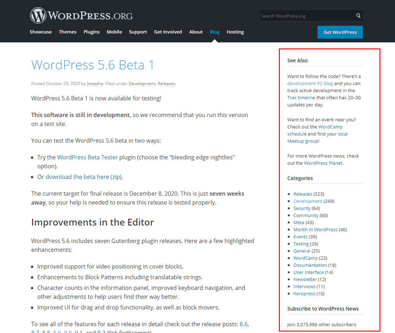Open the Showcase menu item

[x=40, y=32]
